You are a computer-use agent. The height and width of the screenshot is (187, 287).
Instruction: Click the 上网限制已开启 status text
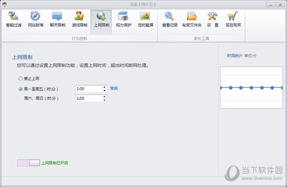[55, 163]
